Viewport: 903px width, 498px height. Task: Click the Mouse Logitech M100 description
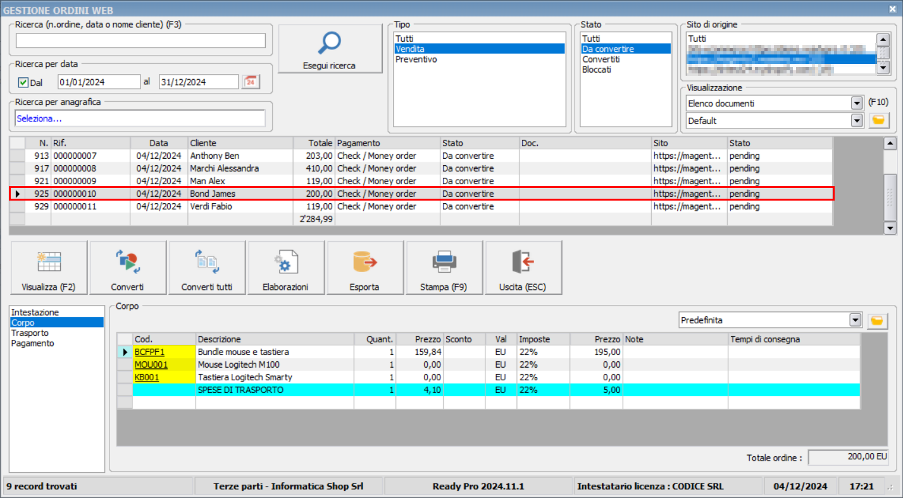point(239,364)
